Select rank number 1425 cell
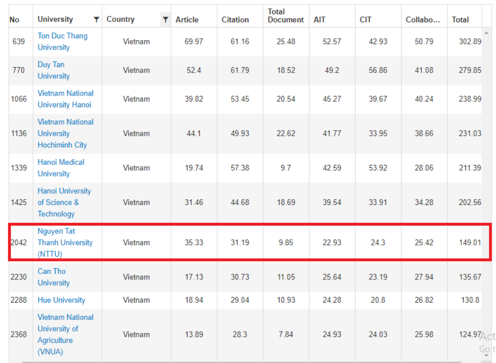This screenshot has height=363, width=496. [x=19, y=202]
